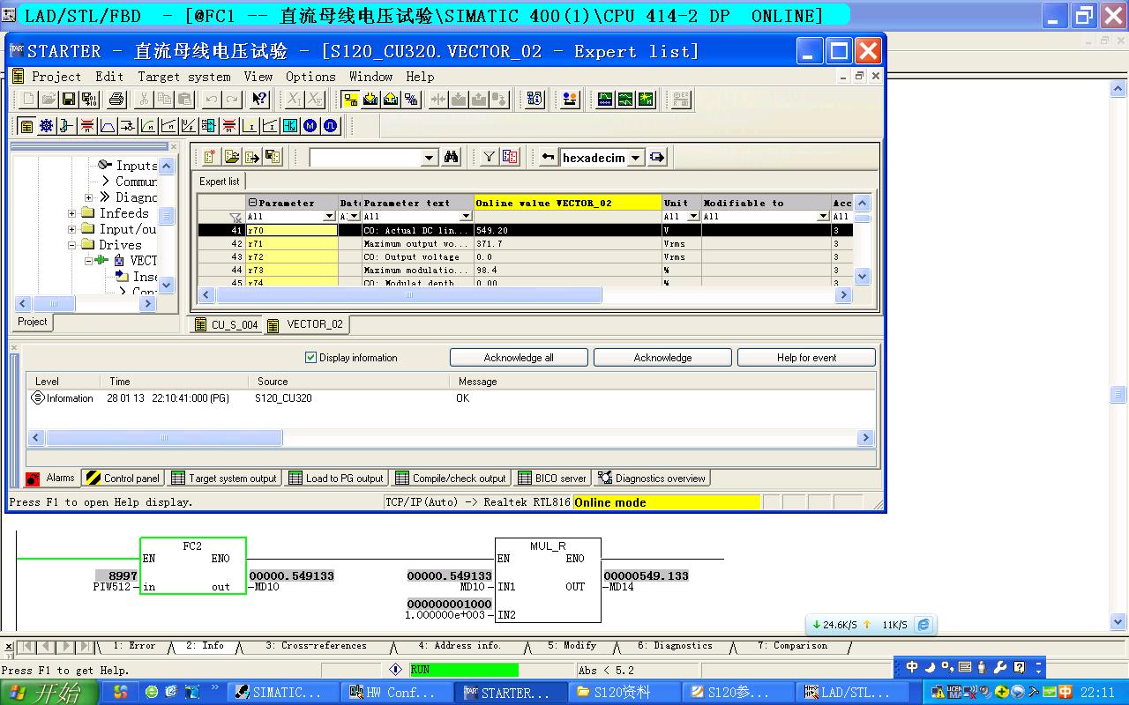
Task: Click the New project icon in STARTER toolbar
Action: pyautogui.click(x=27, y=100)
